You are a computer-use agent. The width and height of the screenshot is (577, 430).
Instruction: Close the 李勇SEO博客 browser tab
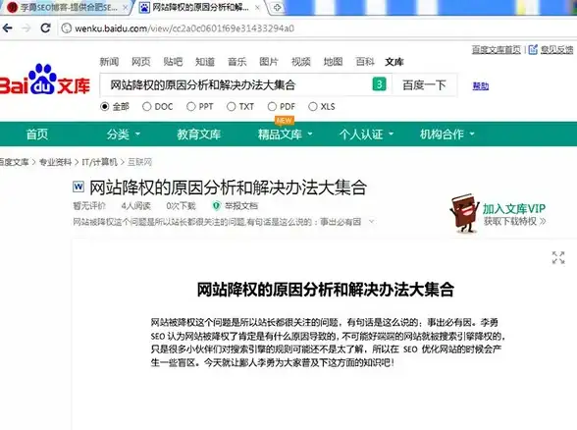point(126,8)
